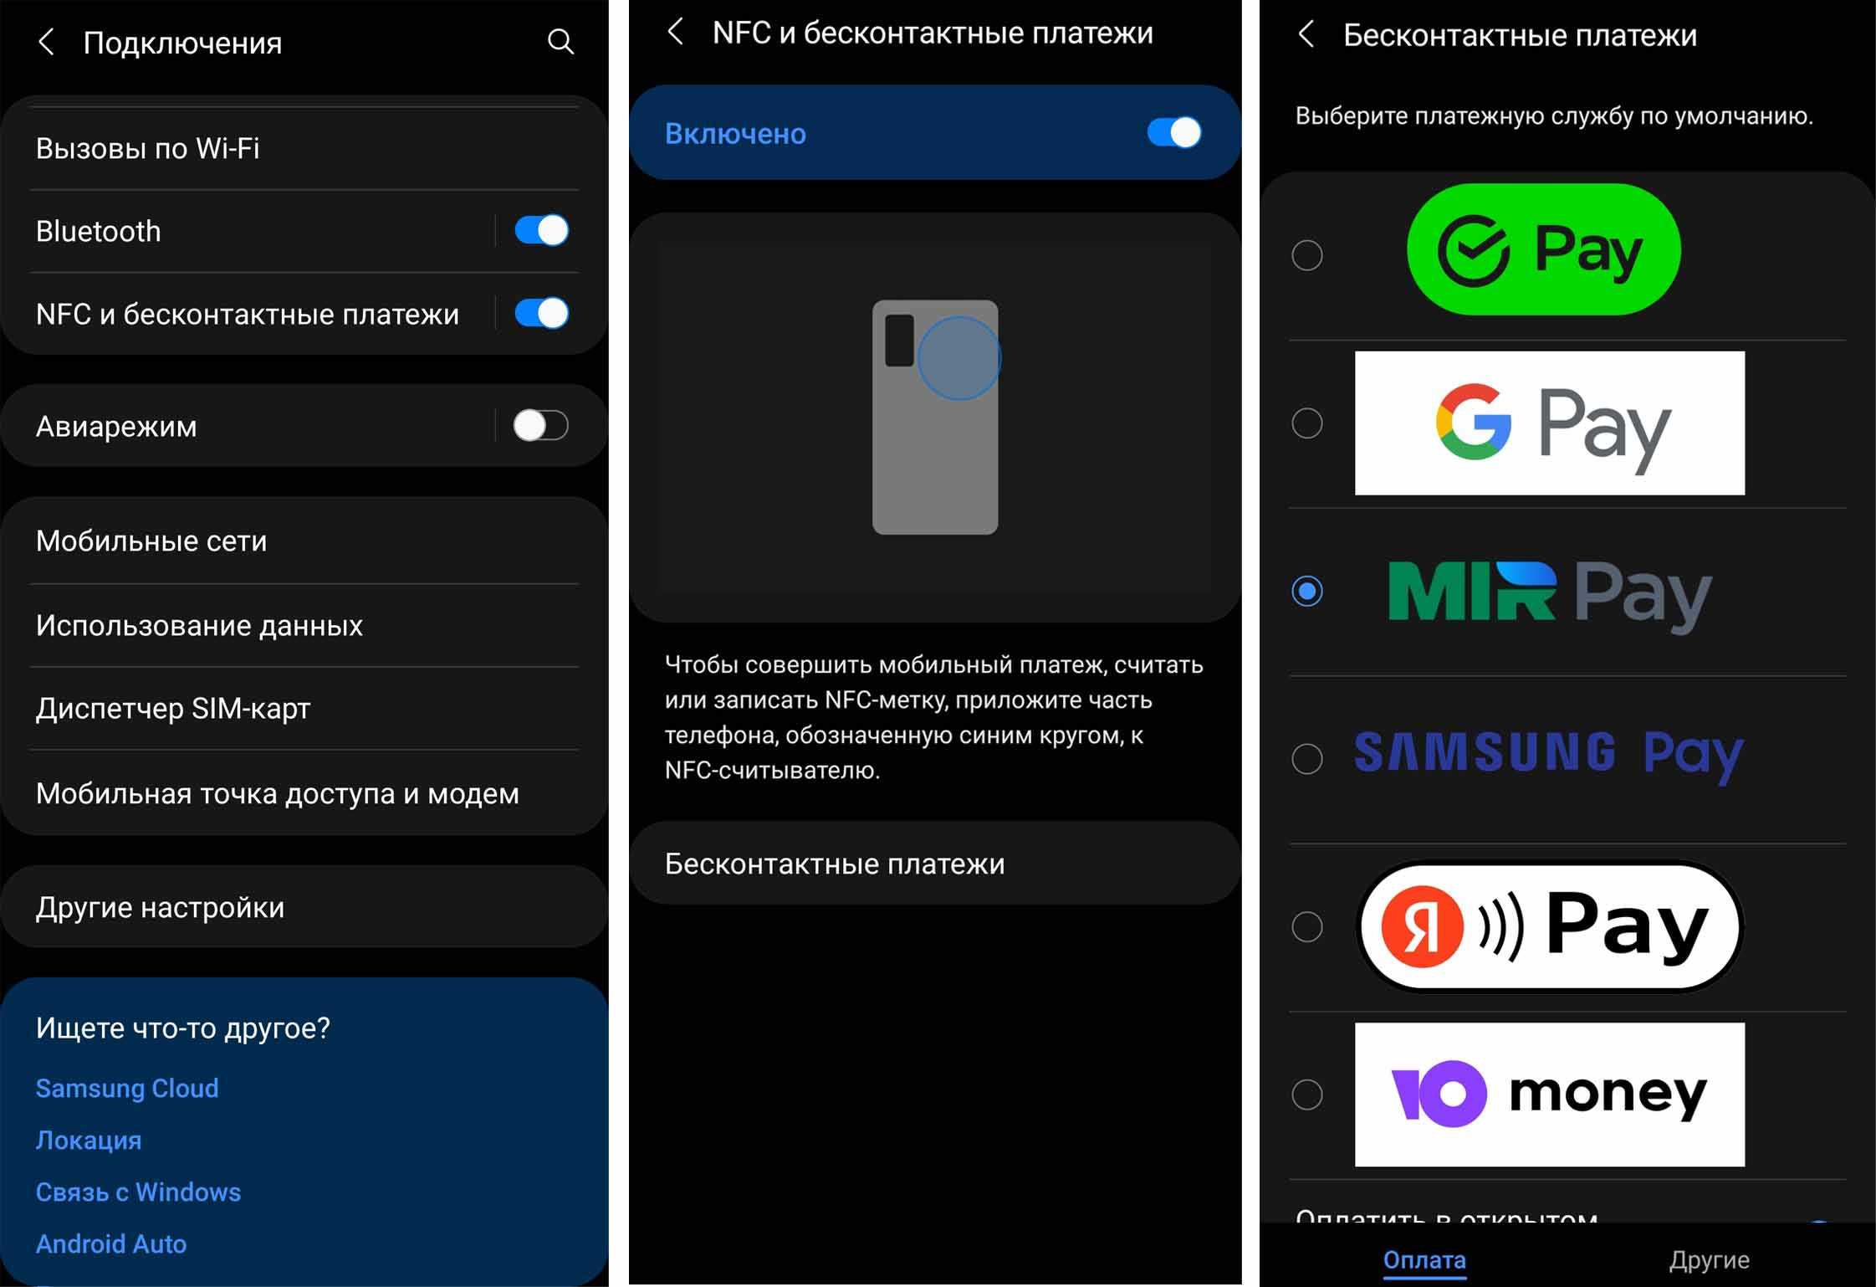Viewport: 1876px width, 1287px height.
Task: Open Другие настройки
Action: [x=304, y=907]
